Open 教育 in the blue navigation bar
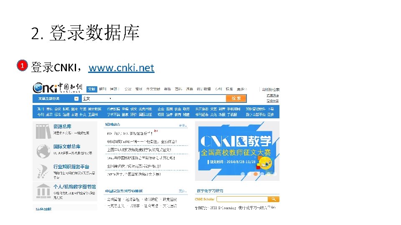401x225 pixels. [178, 115]
